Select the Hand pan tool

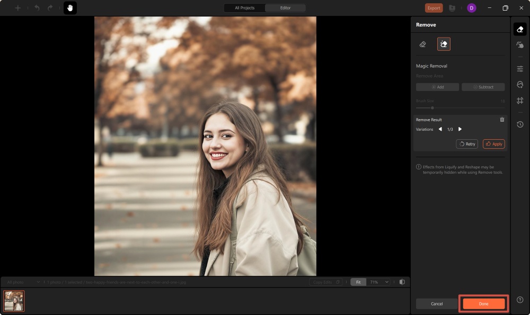pyautogui.click(x=70, y=8)
